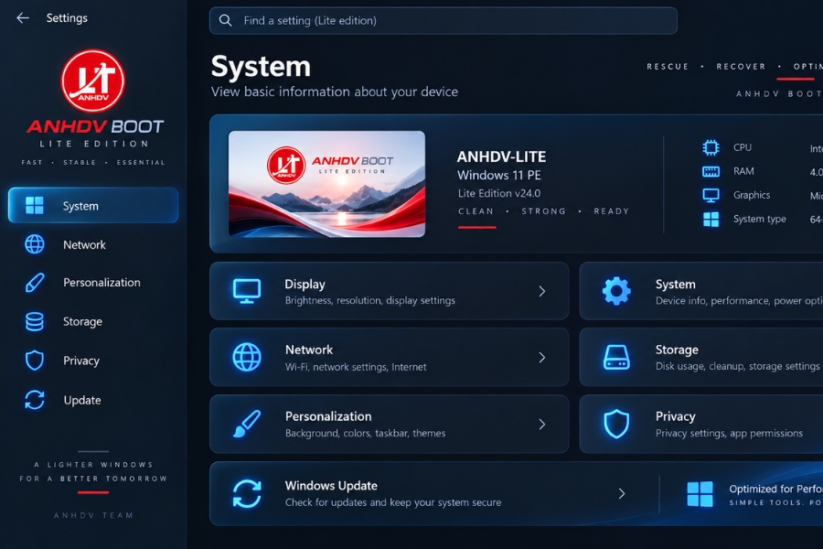Screen dimensions: 823x549
Task: Switch to the RESCUE tab
Action: coord(668,67)
